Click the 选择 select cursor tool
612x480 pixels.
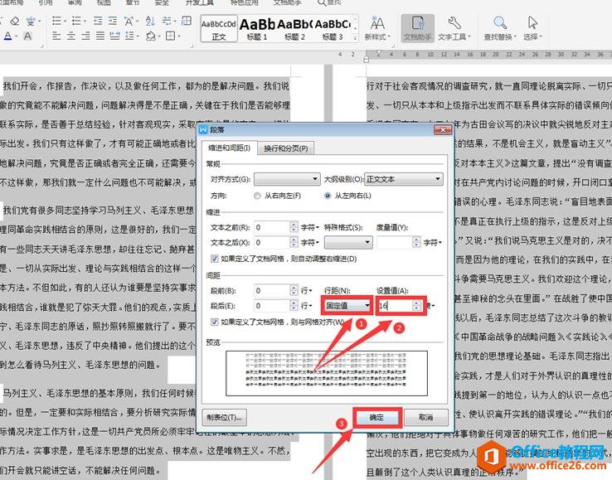(x=532, y=28)
